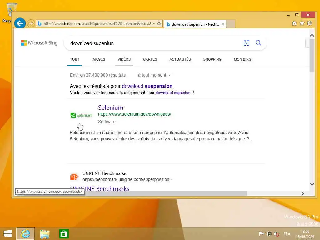Image resolution: width=320 pixels, height=240 pixels.
Task: Click 'Environ 27,400,000 résultats' text
Action: [x=98, y=75]
